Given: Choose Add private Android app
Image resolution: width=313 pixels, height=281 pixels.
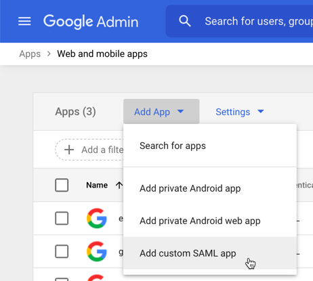Looking at the screenshot, I should pos(210,188).
